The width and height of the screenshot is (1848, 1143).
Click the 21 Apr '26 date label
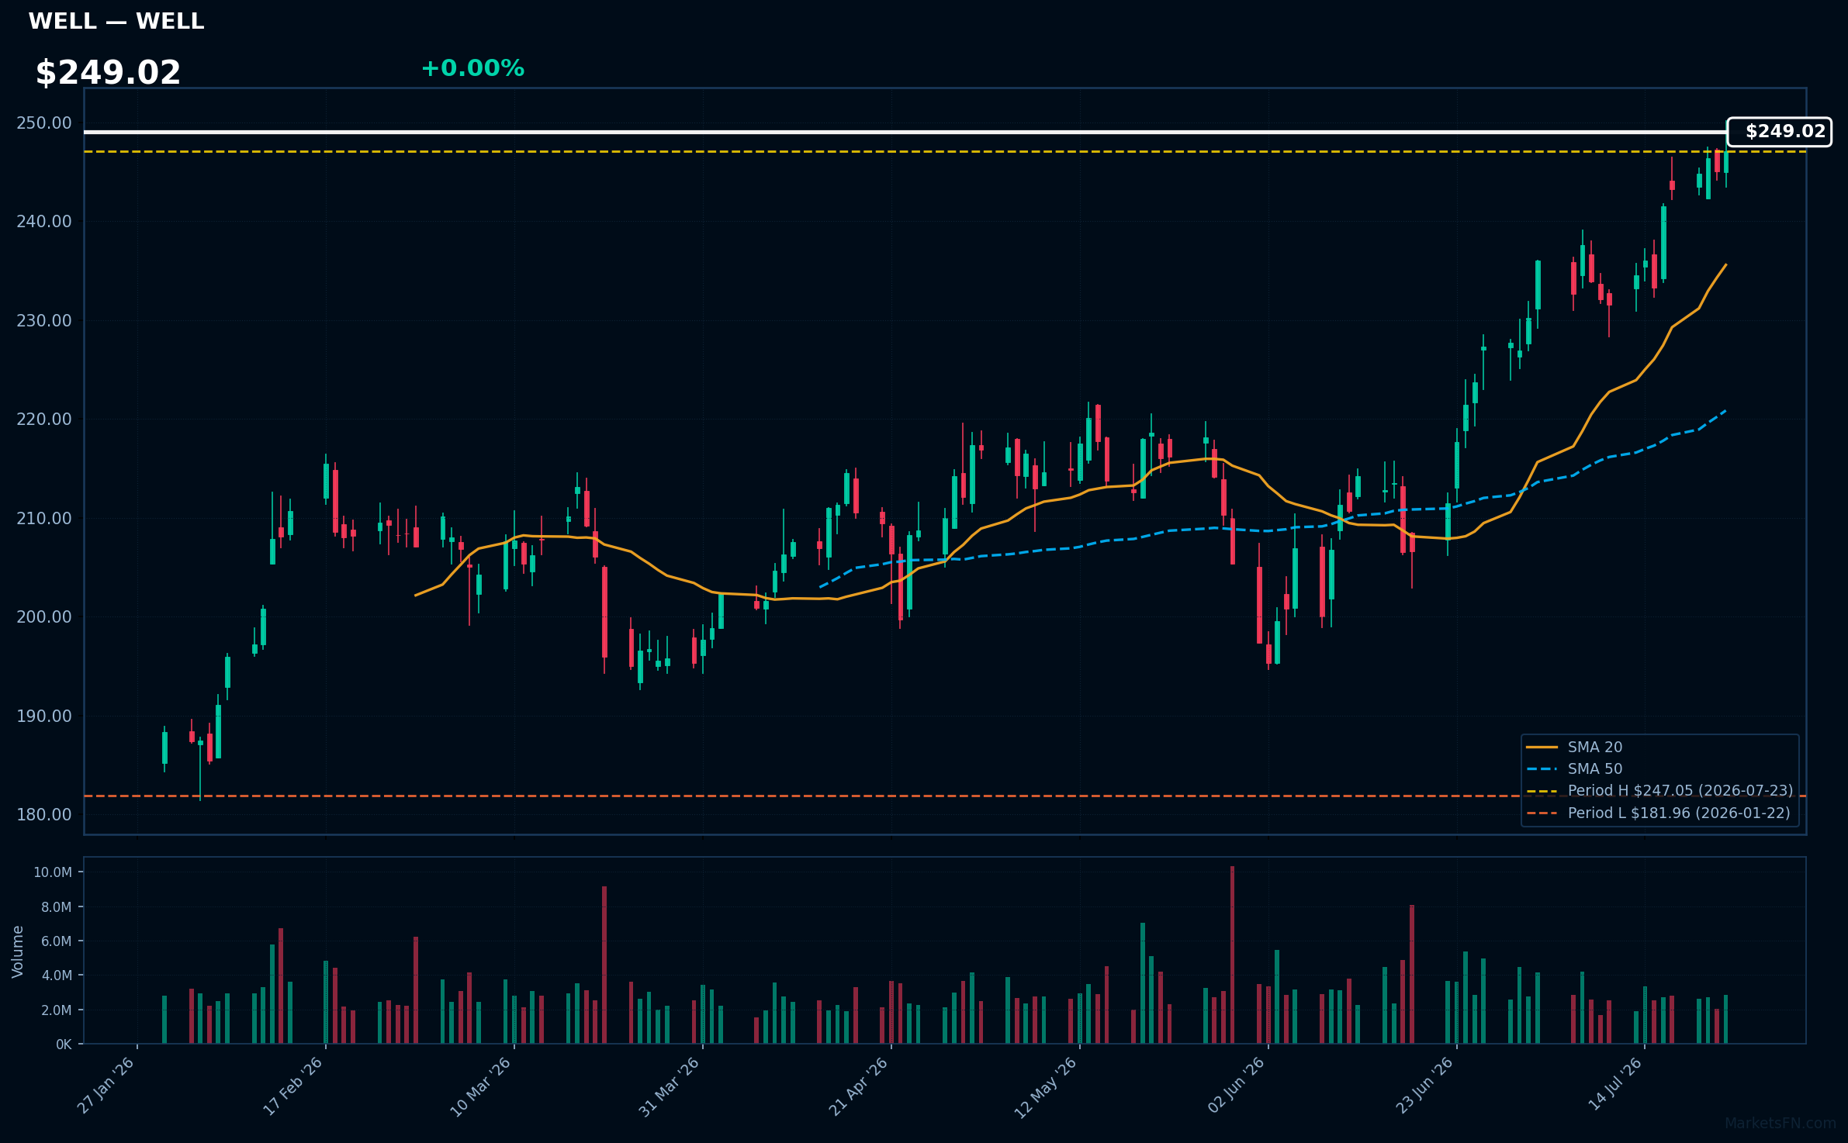(859, 1086)
